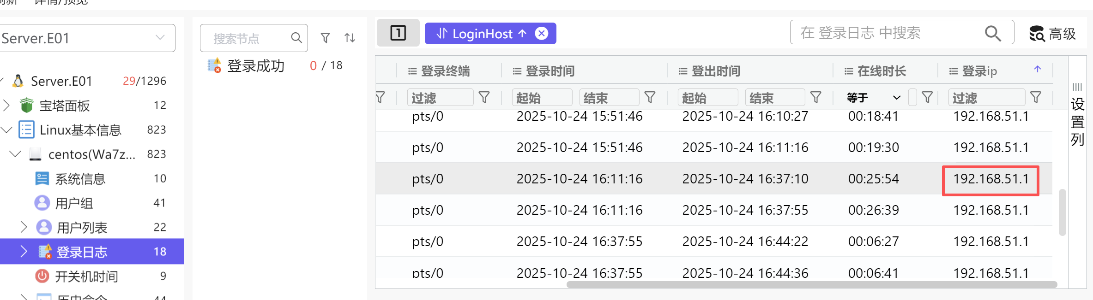
Task: Click filter funnel for 登录时间 column
Action: point(650,97)
